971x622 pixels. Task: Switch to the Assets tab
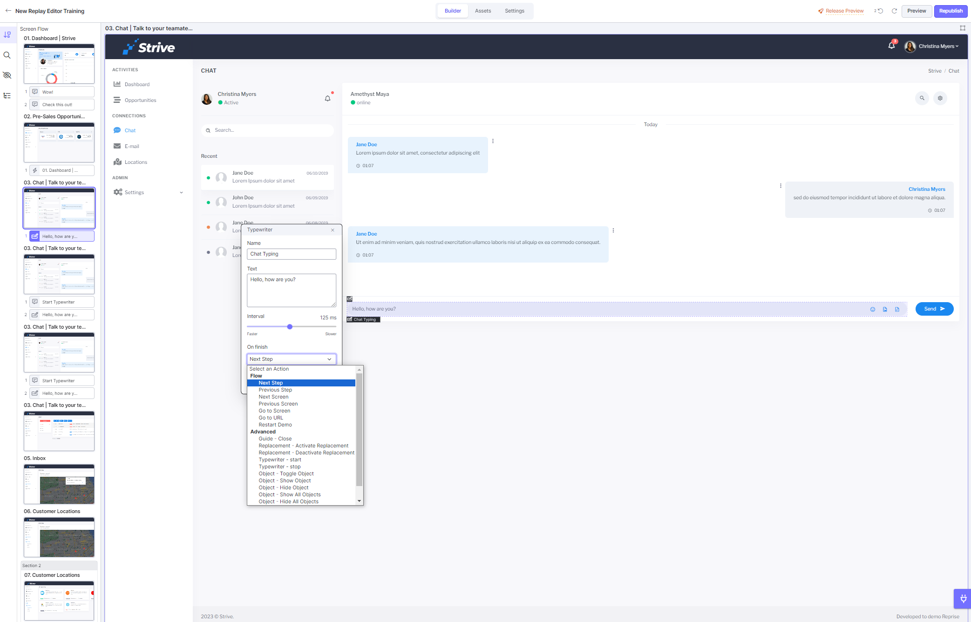click(x=482, y=11)
